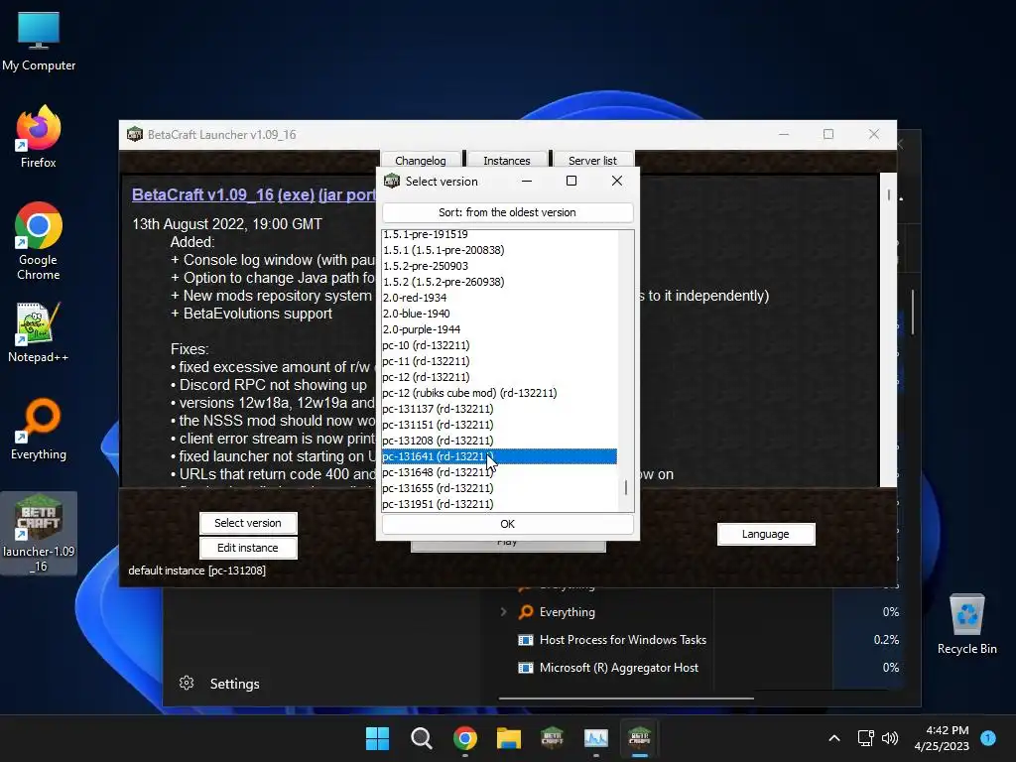Screen dimensions: 1016x762
Task: Switch to the Changelog tab
Action: (x=421, y=160)
